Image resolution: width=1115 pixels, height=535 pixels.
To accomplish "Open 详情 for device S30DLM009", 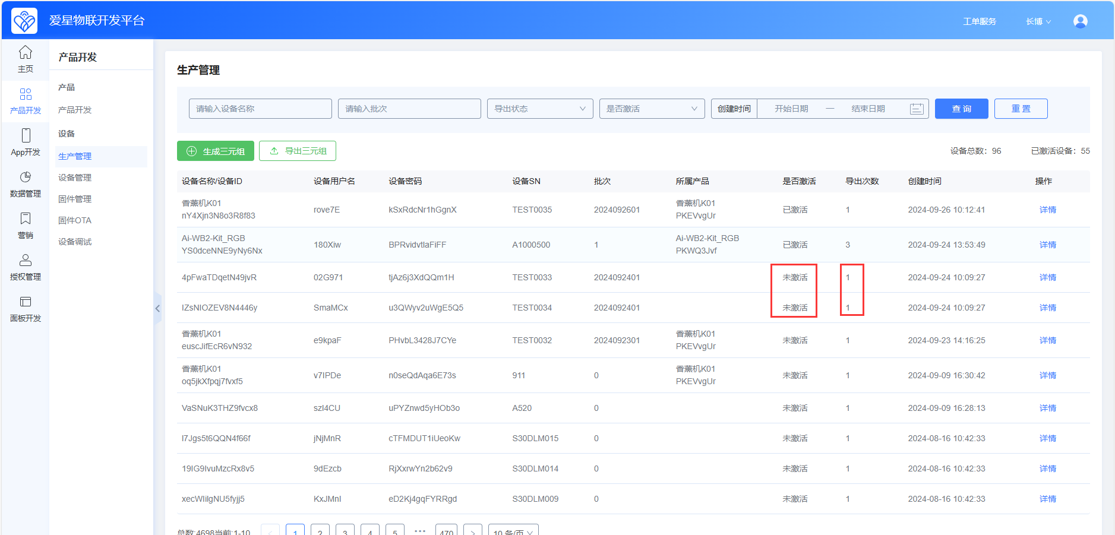I will click(1048, 499).
